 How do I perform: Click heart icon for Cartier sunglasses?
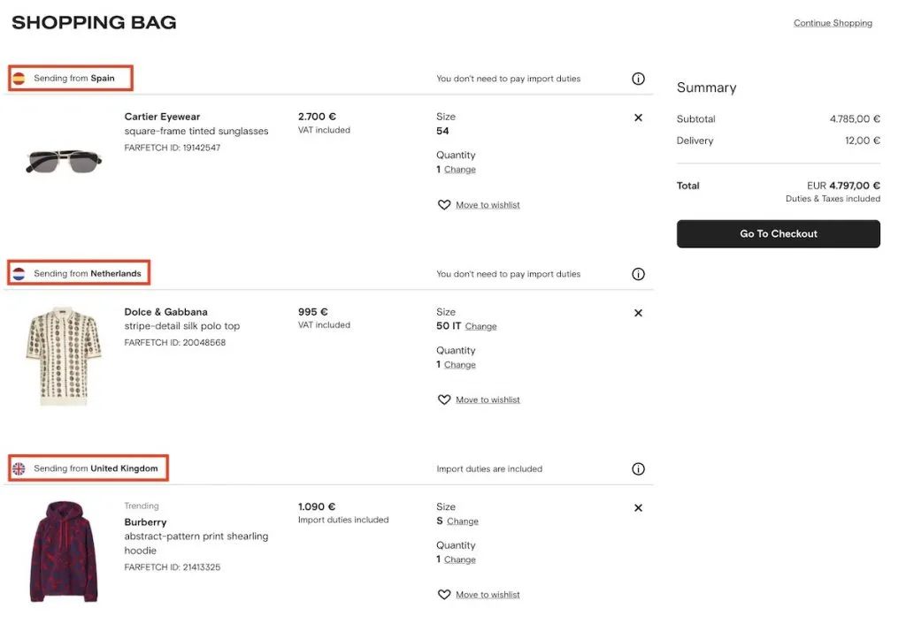(444, 205)
